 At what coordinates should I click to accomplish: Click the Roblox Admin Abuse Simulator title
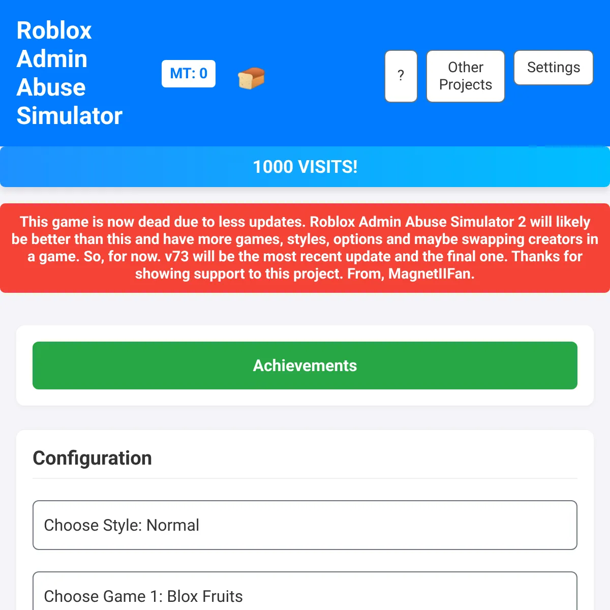pyautogui.click(x=69, y=73)
